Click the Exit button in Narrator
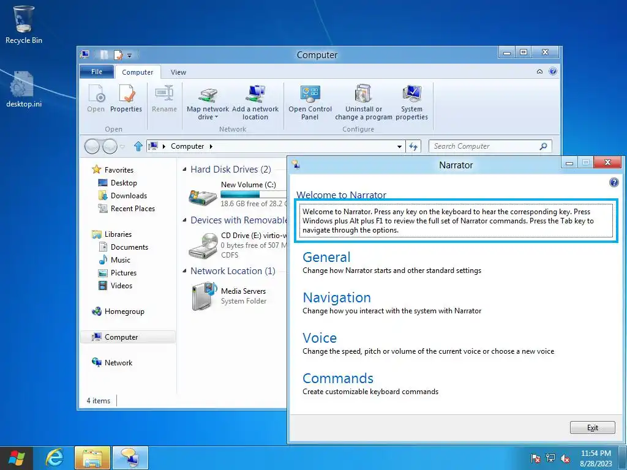This screenshot has height=470, width=627. pos(592,428)
